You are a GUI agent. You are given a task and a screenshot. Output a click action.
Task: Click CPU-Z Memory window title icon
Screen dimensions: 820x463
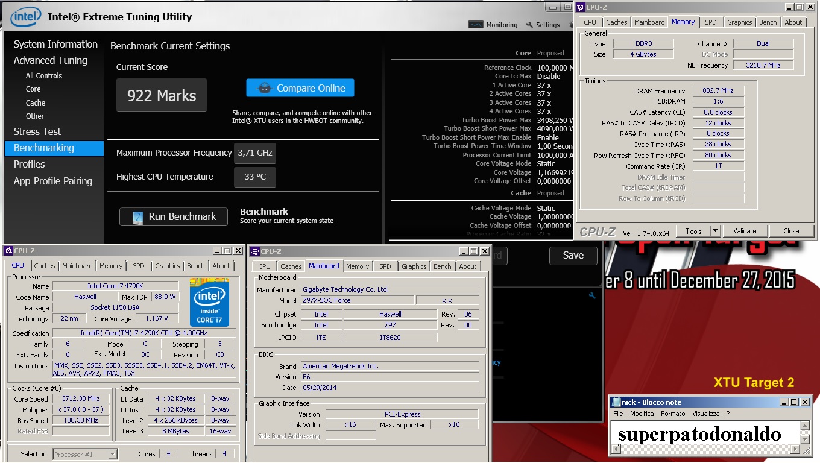[581, 7]
